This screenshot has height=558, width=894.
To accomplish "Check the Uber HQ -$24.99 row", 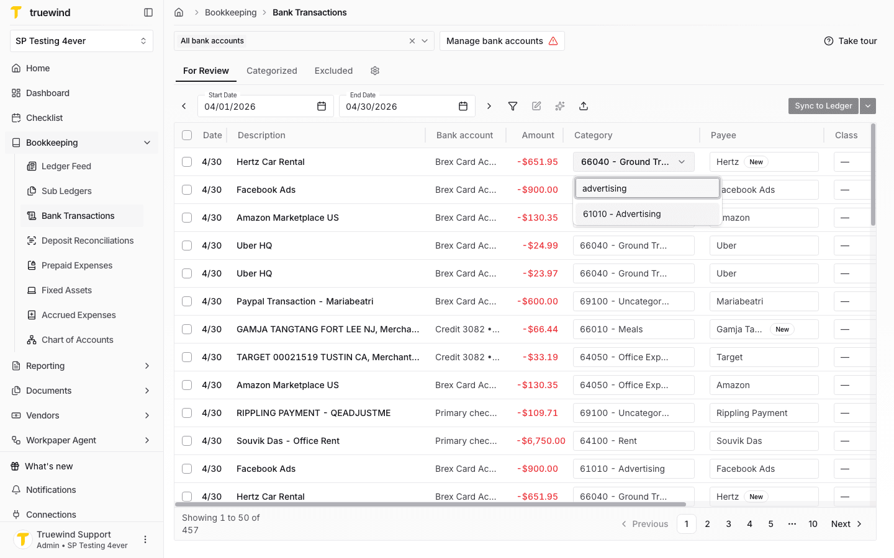I will coord(187,246).
